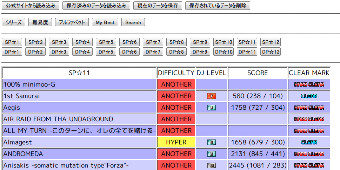Image resolution: width=340 pixels, height=170 pixels.
Task: Select the SP☆2 level button
Action: pos(35,42)
